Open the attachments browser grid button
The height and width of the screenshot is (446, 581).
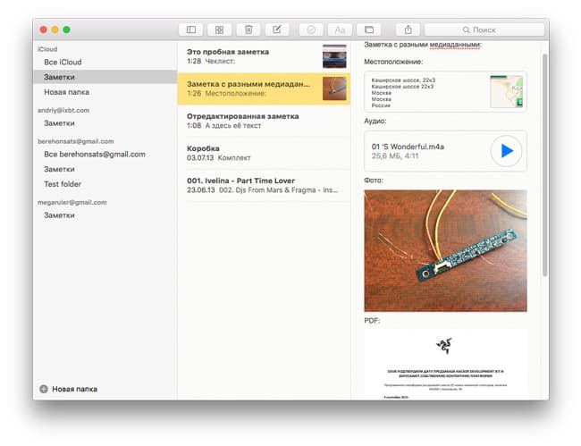tap(219, 29)
